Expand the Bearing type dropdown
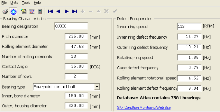Image resolution: width=220 pixels, height=112 pixels. [x=97, y=87]
